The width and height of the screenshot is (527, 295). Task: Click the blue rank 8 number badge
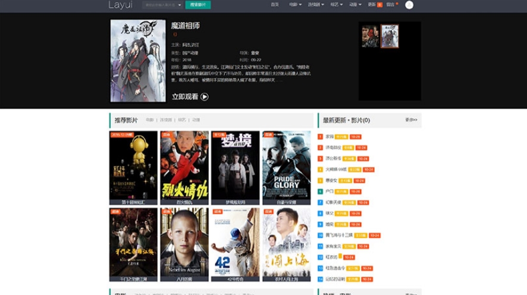pos(320,214)
